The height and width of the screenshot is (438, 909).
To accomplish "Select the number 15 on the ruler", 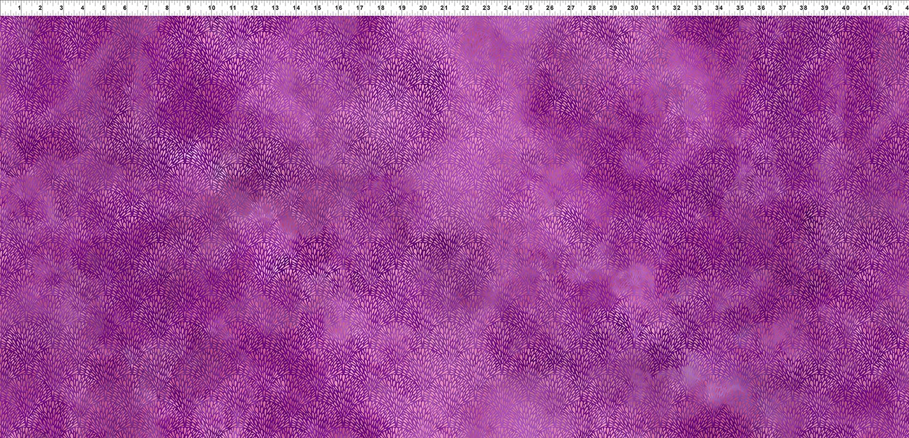I will click(x=317, y=8).
